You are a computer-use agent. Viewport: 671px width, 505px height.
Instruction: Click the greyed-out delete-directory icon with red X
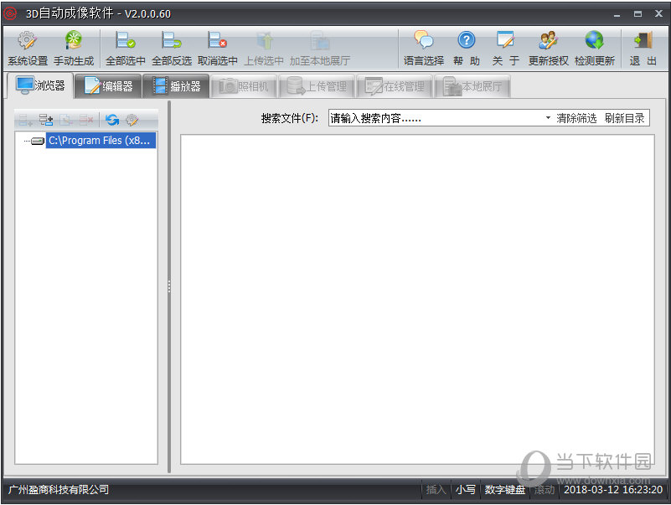tap(86, 121)
